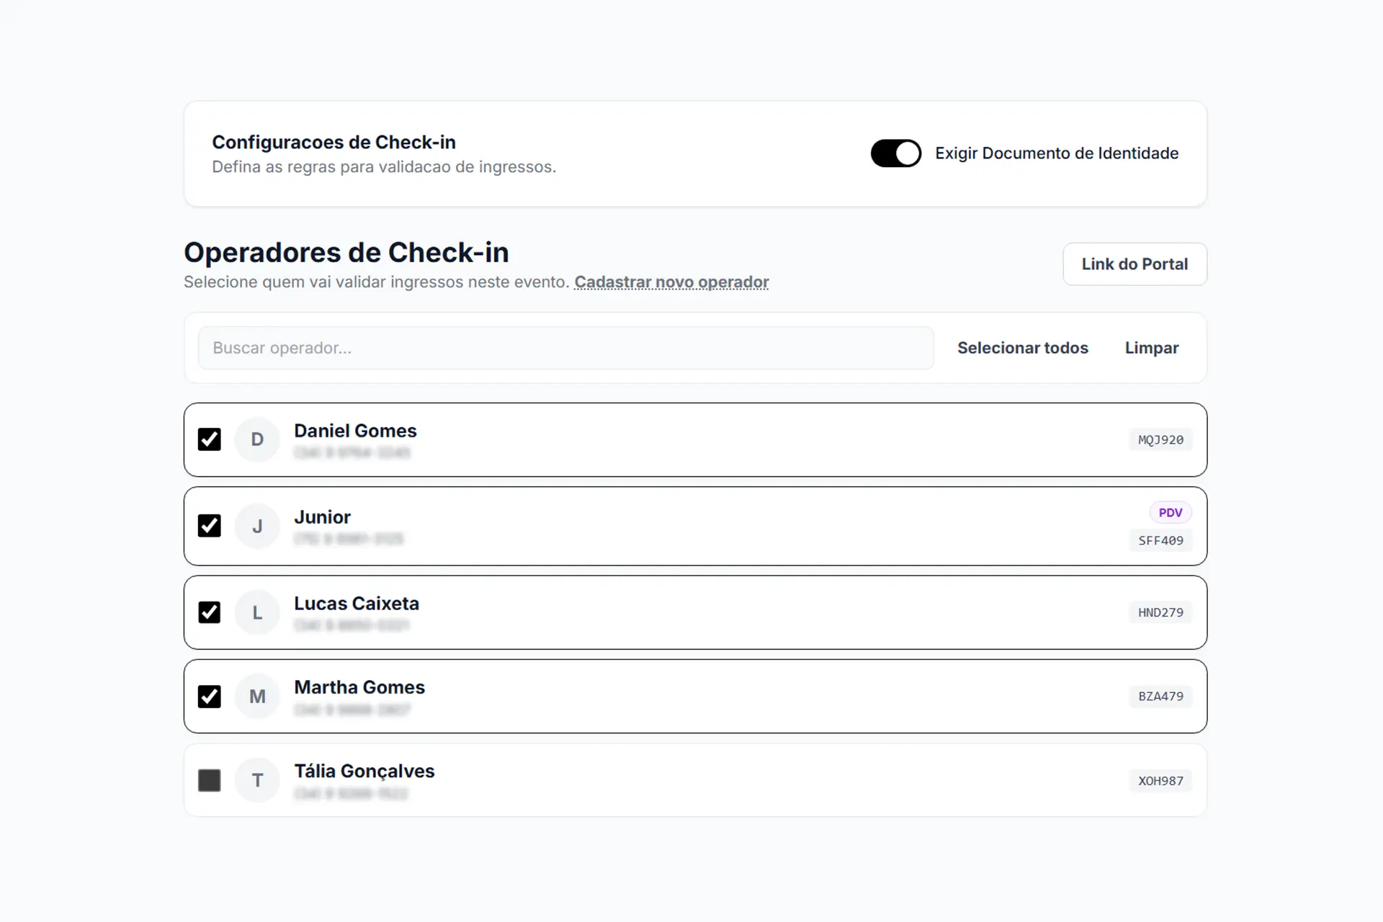Open Cadastrar novo operador link
Image resolution: width=1383 pixels, height=922 pixels.
point(671,282)
